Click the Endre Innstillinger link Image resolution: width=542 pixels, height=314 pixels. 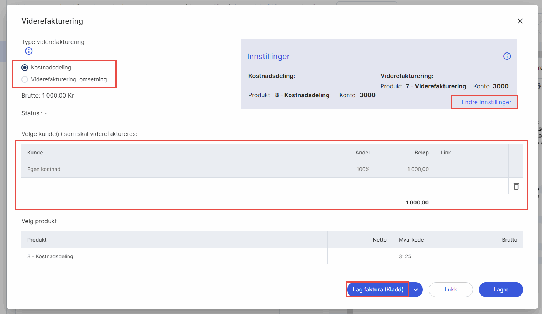[x=486, y=102]
